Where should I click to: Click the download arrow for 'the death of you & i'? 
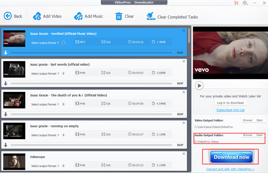6,114
